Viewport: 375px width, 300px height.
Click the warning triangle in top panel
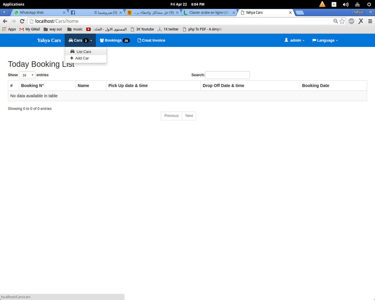[x=322, y=4]
